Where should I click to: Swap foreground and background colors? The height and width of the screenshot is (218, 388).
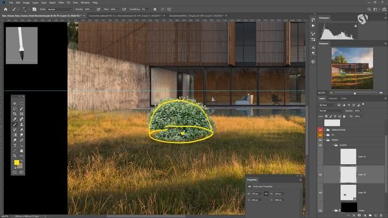pos(22,161)
